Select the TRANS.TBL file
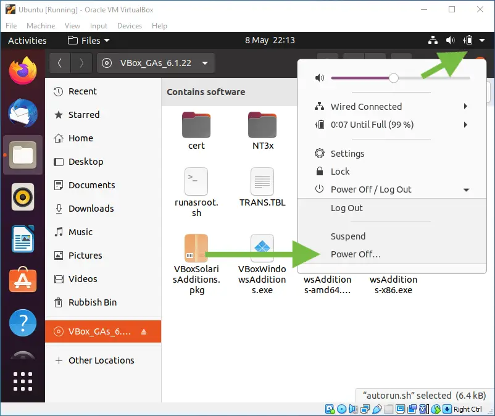The width and height of the screenshot is (495, 416). coord(262,187)
